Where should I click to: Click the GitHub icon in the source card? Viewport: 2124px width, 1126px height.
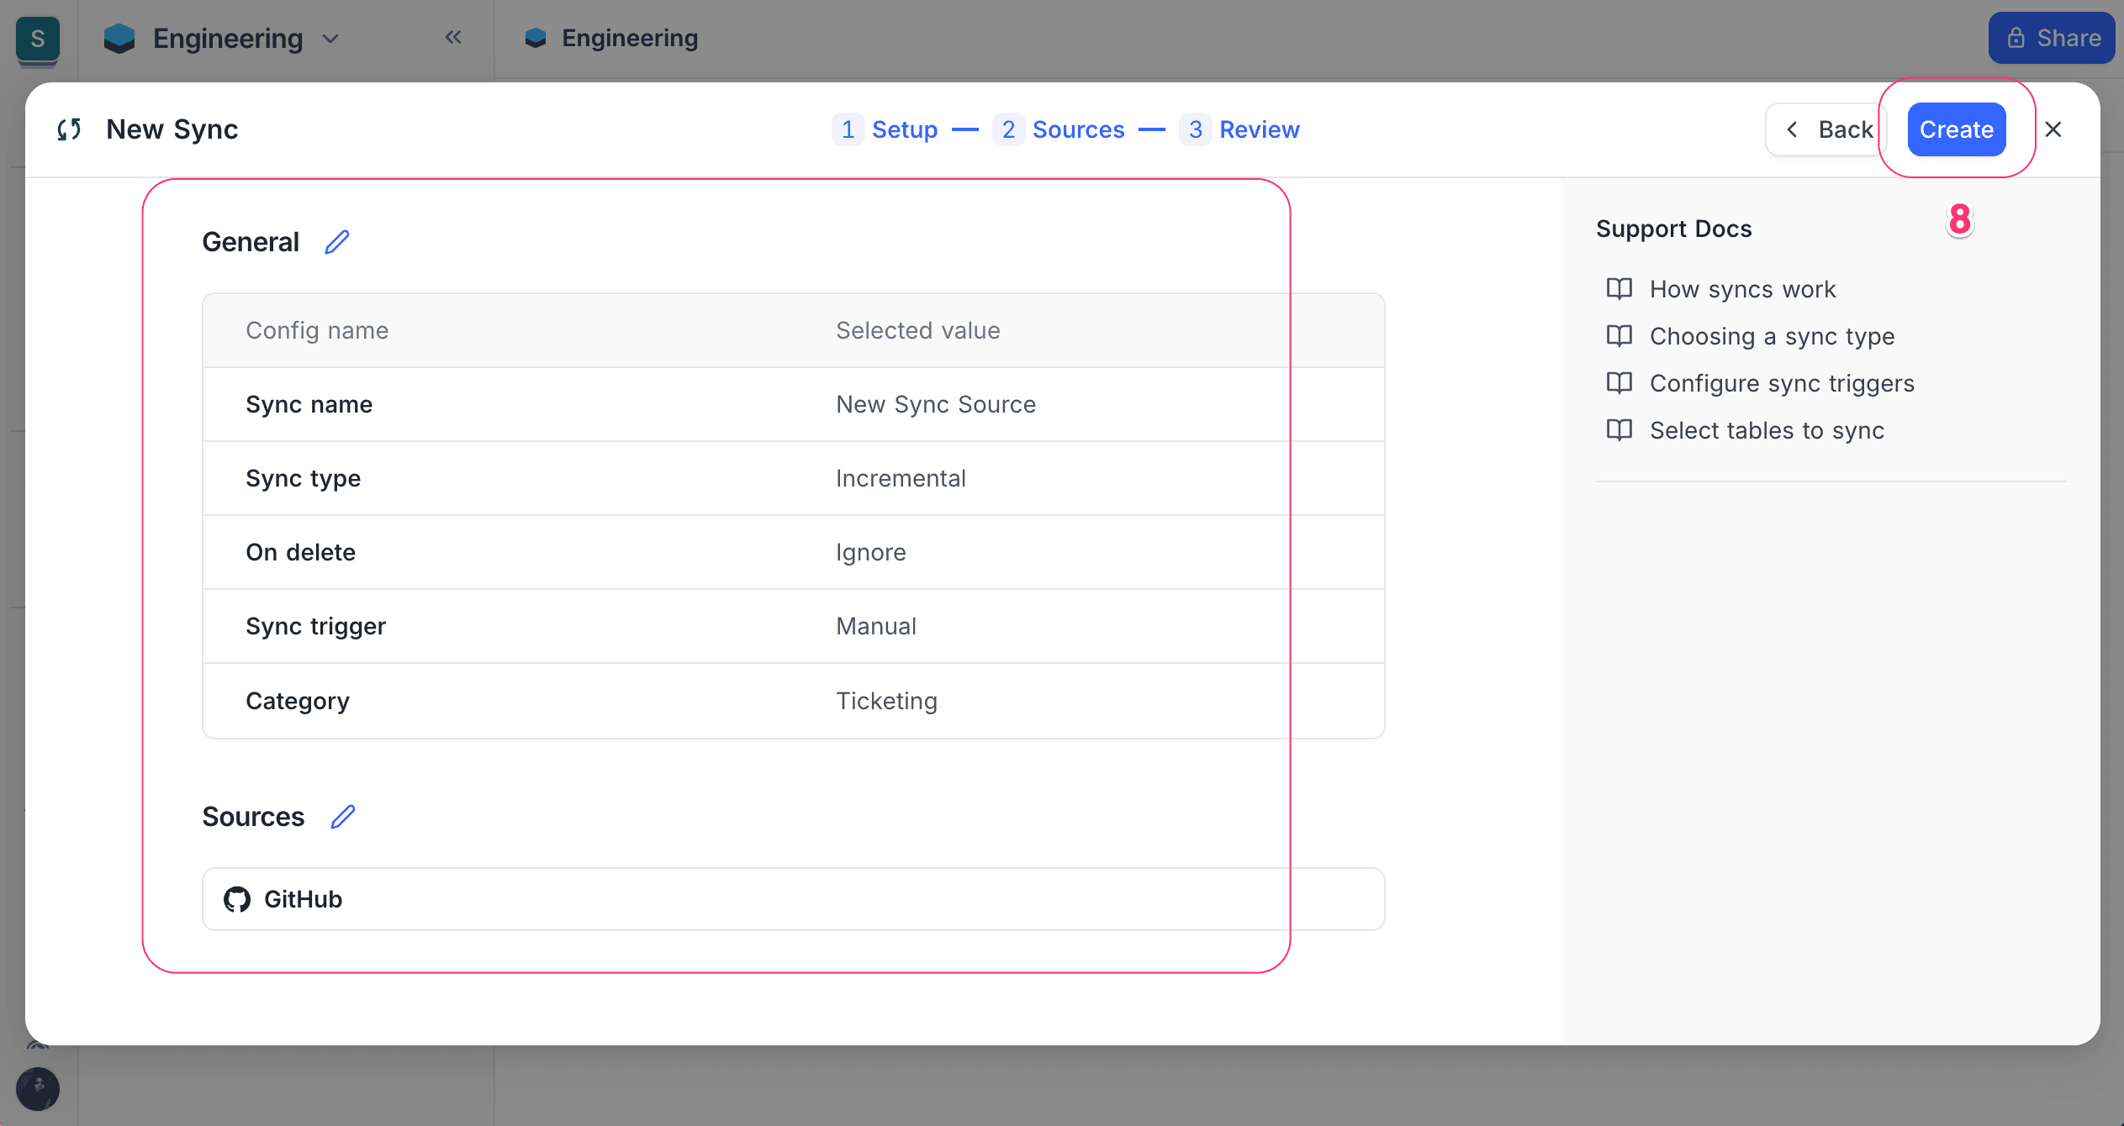tap(238, 898)
